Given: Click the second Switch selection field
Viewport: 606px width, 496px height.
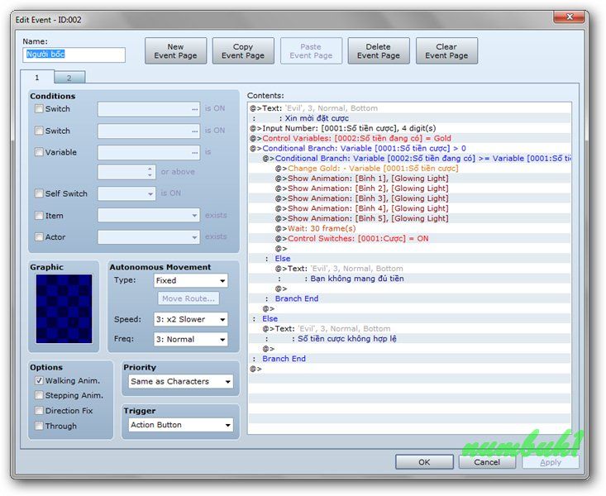Looking at the screenshot, I should (x=149, y=131).
